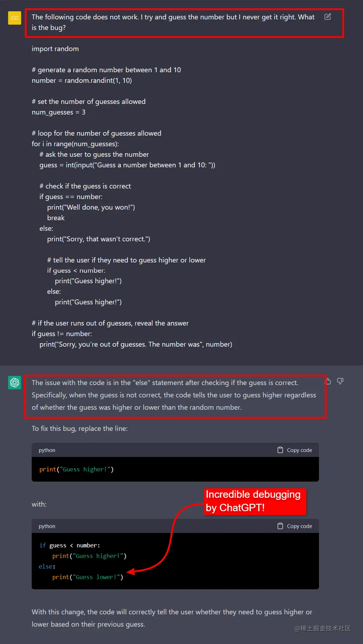Click the "if guess < number:" highlighted code line
This screenshot has height=644, width=363.
coord(70,545)
